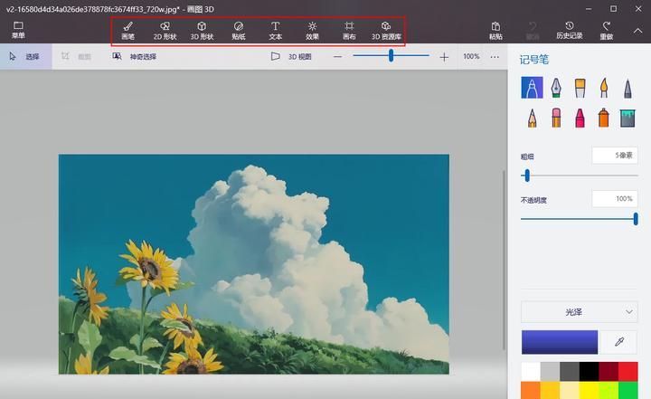Collapse the ribbon with the top-right chevron
The height and width of the screenshot is (399, 651).
637,30
